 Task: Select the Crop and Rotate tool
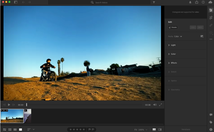211,18
